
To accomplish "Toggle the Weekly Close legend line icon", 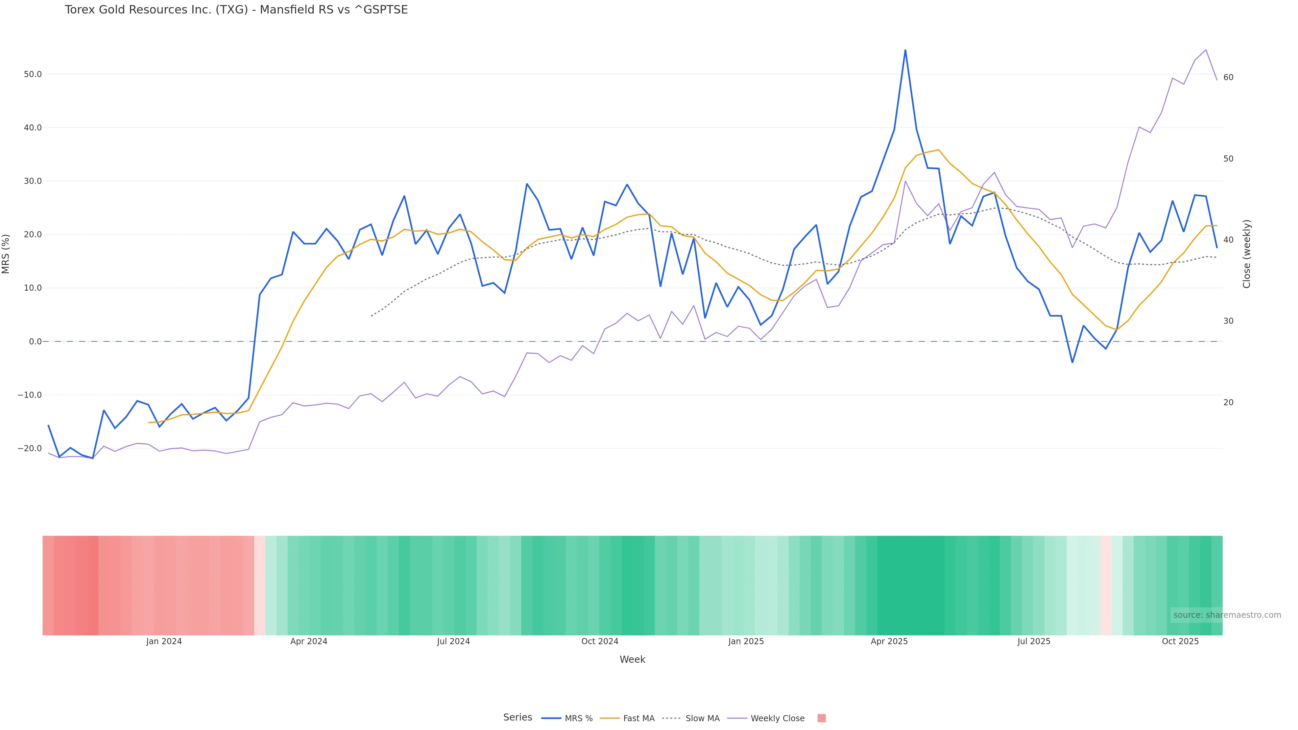I will click(x=737, y=719).
